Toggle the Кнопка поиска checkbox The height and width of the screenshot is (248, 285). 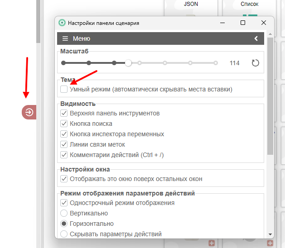64,124
